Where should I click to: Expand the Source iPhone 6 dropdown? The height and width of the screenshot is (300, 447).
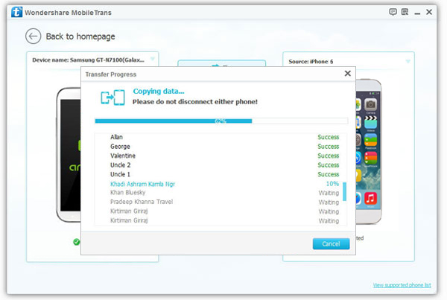tap(408, 61)
